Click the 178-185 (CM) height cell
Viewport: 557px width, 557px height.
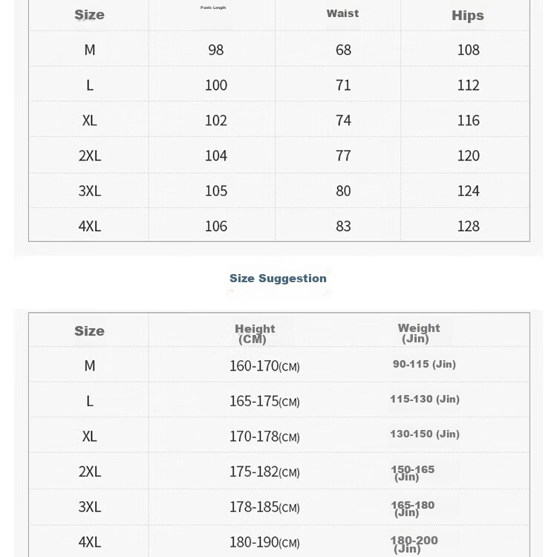(x=264, y=507)
